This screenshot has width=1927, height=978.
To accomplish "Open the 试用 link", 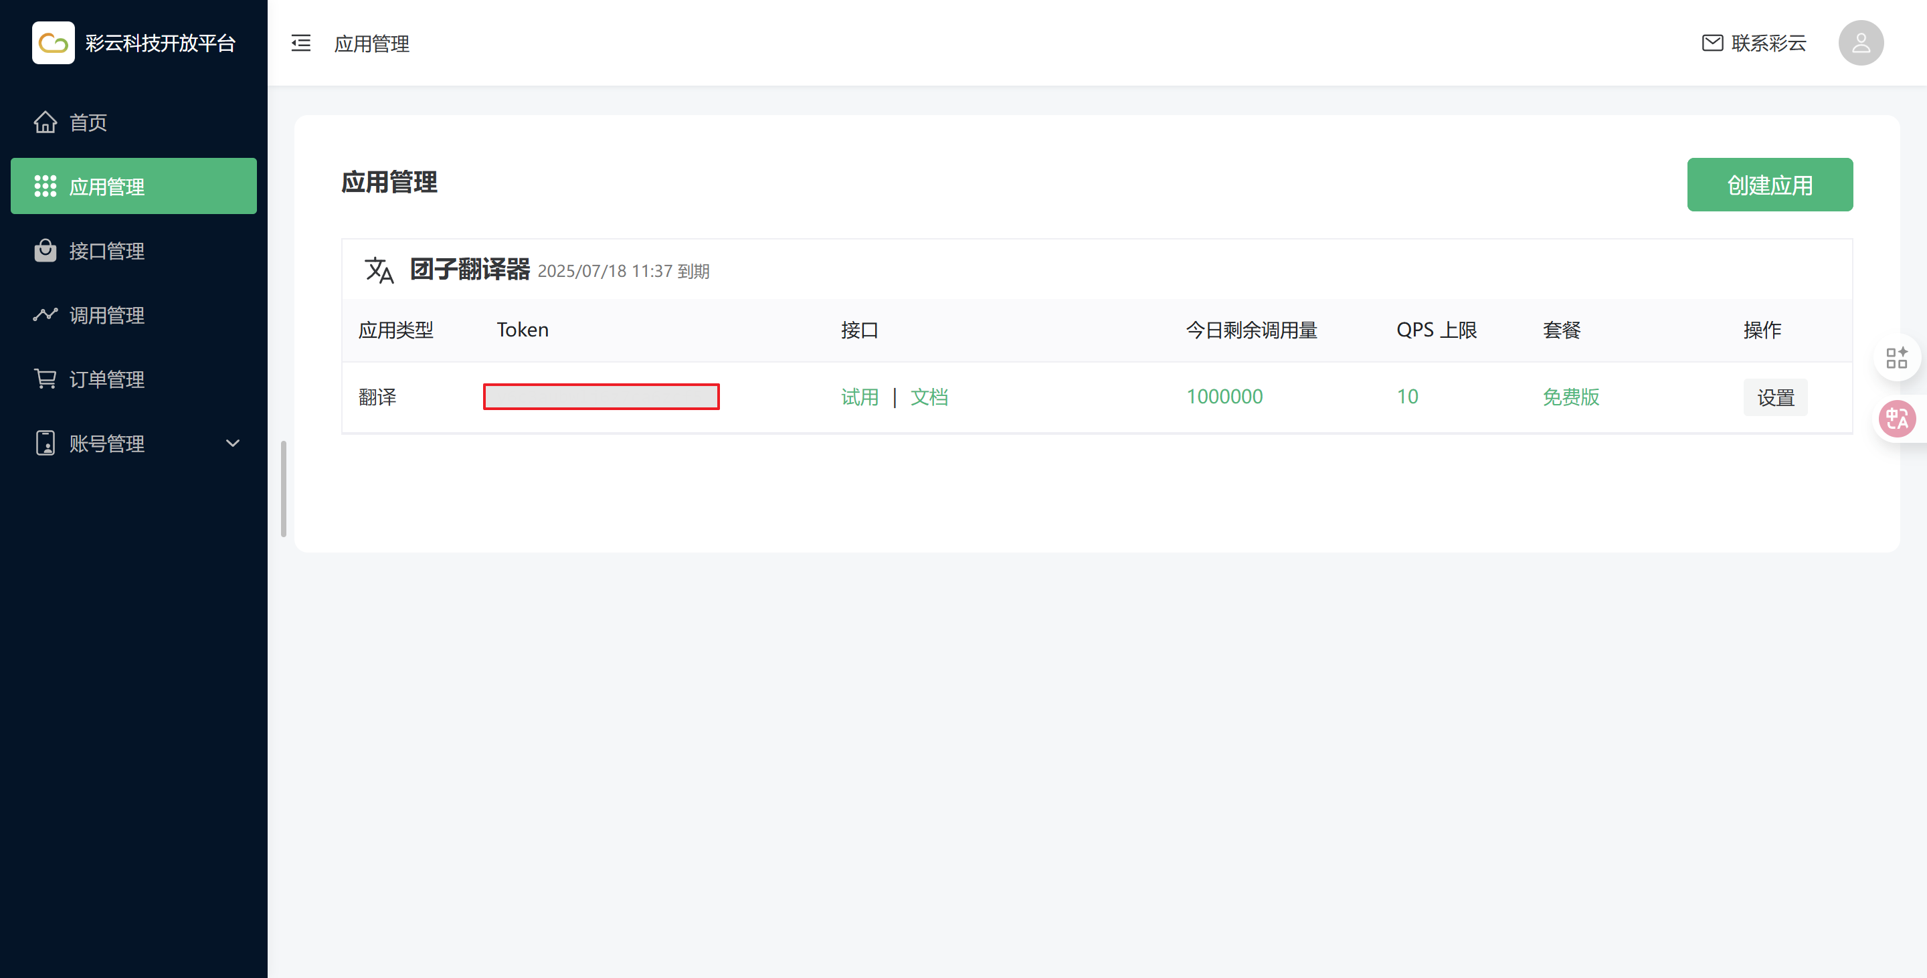I will pyautogui.click(x=860, y=397).
